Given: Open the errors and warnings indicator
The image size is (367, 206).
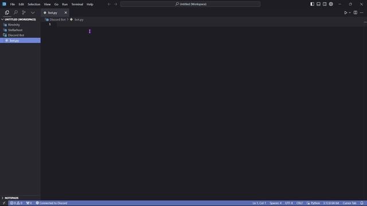Looking at the screenshot, I should [x=16, y=203].
